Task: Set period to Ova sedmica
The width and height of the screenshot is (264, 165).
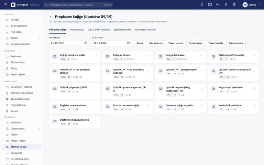Action: [x=156, y=43]
